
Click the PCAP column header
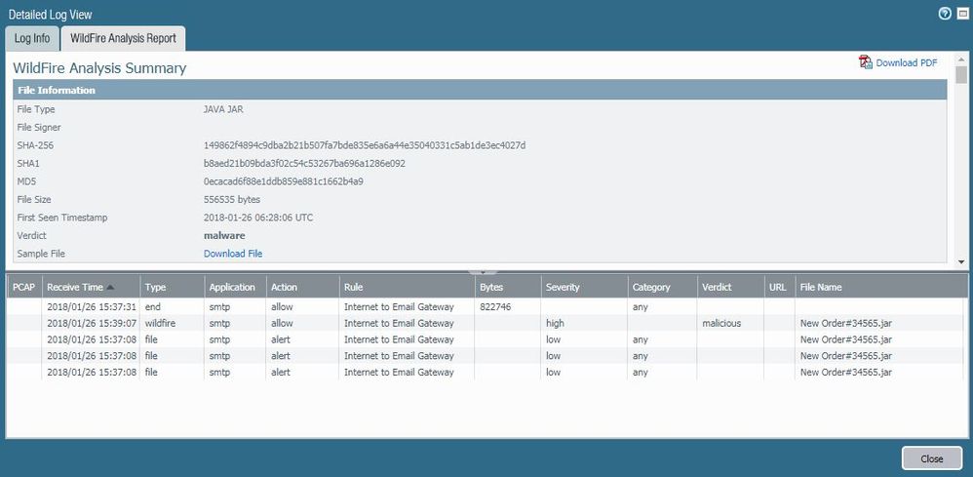click(23, 288)
